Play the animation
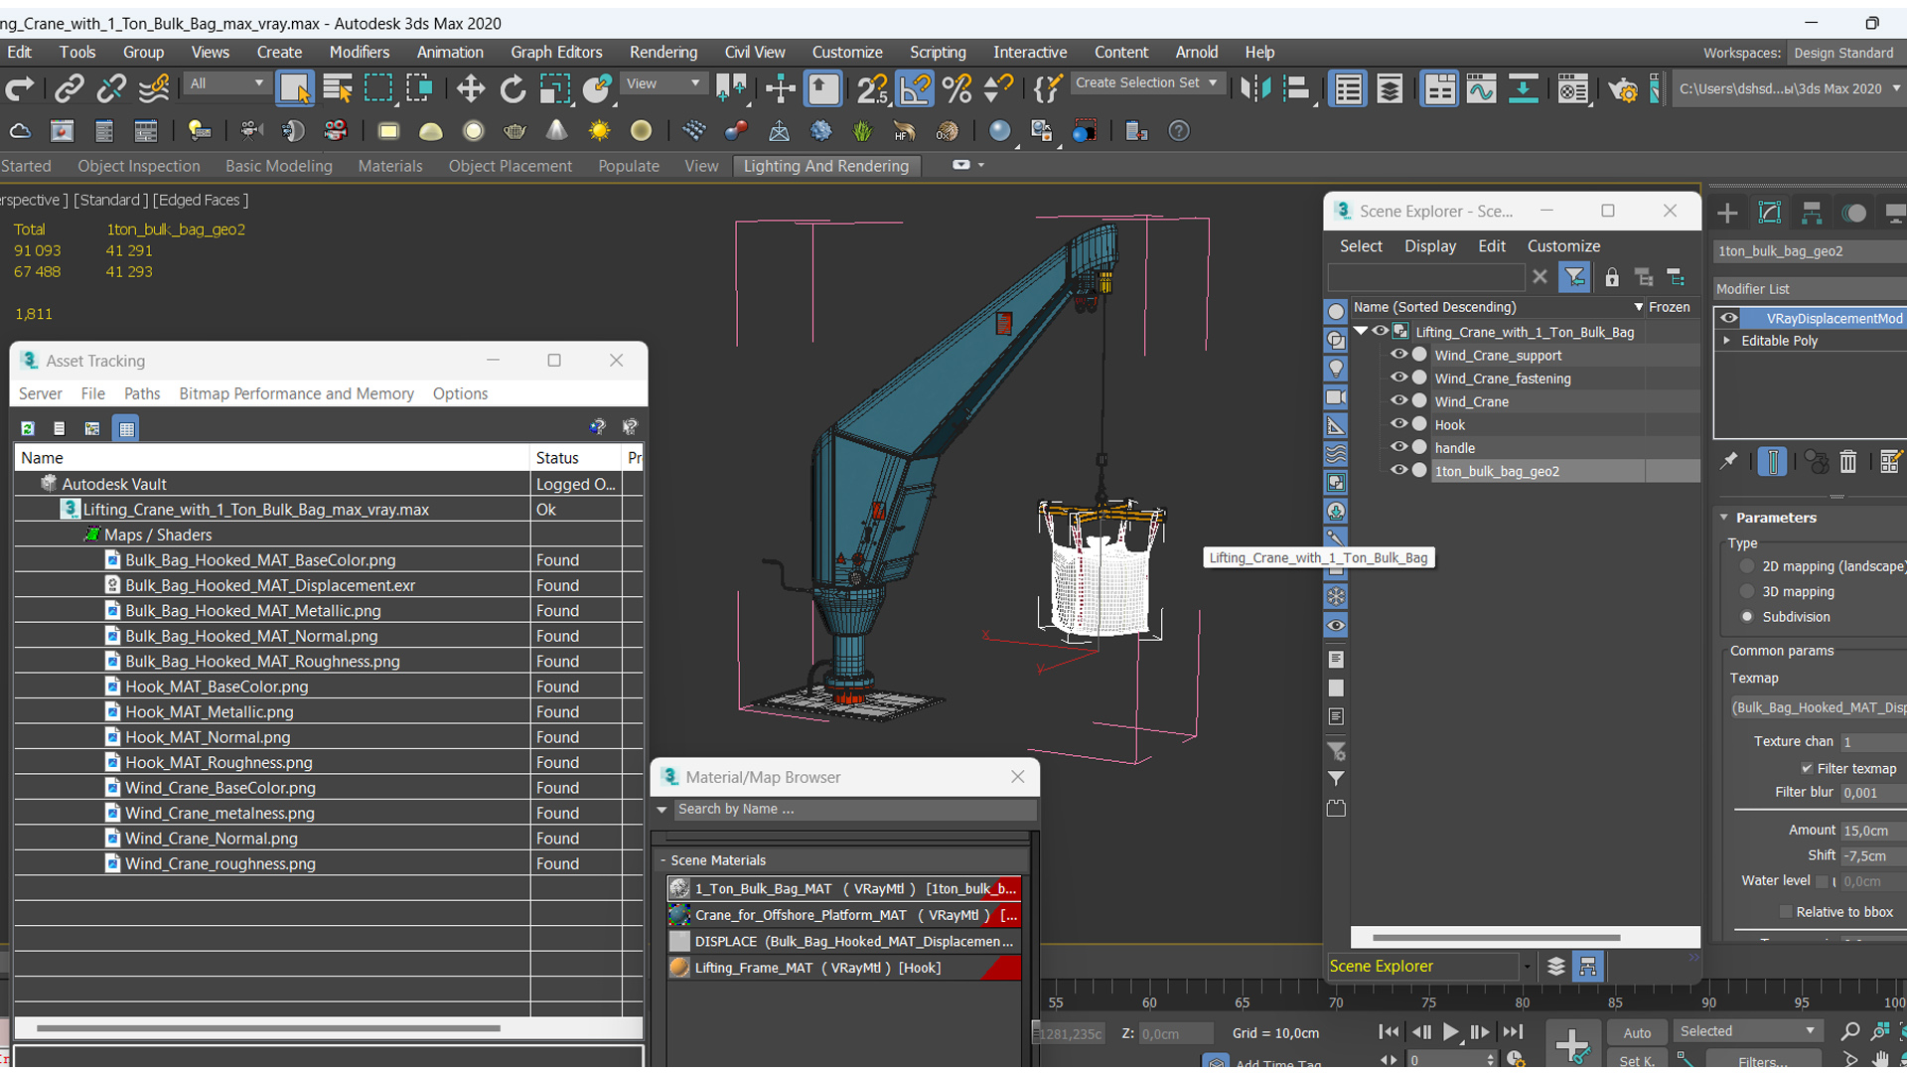The image size is (1907, 1073). coord(1450,1032)
